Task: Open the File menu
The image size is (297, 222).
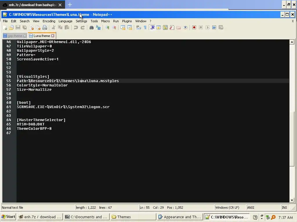Action: (x=5, y=21)
